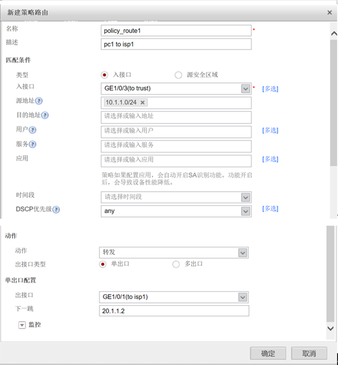Click 多选 link beside 入接口

tap(270, 89)
